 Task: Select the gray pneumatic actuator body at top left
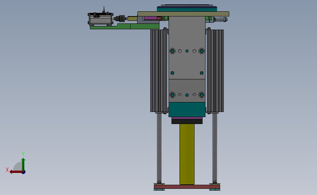101,19
